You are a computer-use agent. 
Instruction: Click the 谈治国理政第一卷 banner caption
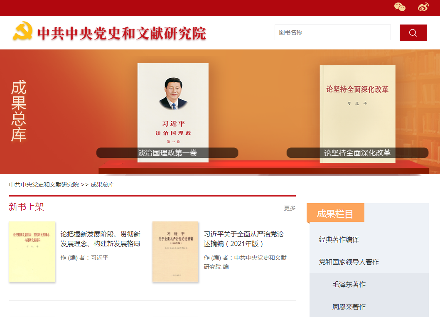click(x=167, y=152)
